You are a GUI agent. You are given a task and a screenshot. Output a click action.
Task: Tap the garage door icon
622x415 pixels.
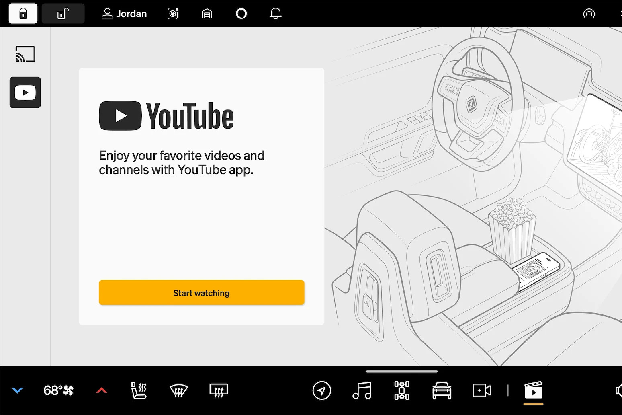[x=207, y=14]
